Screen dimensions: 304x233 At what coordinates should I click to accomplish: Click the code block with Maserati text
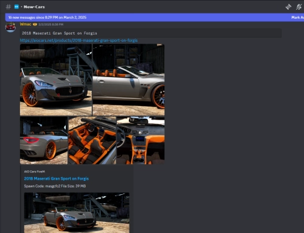coord(151,33)
